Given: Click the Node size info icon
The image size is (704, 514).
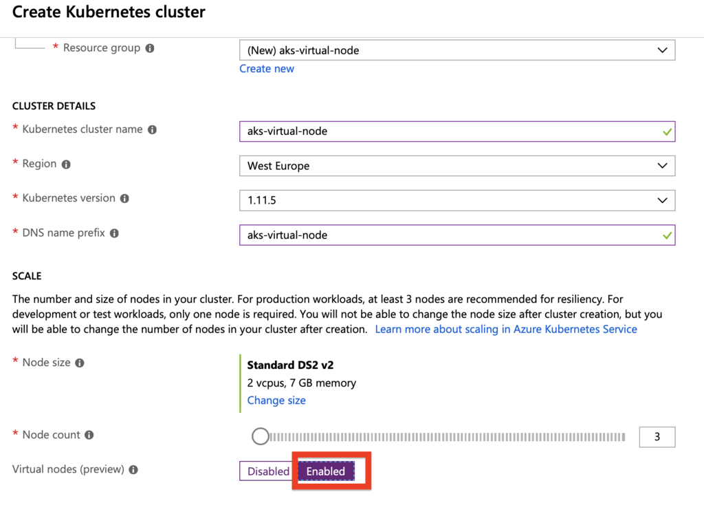Looking at the screenshot, I should click(x=80, y=363).
